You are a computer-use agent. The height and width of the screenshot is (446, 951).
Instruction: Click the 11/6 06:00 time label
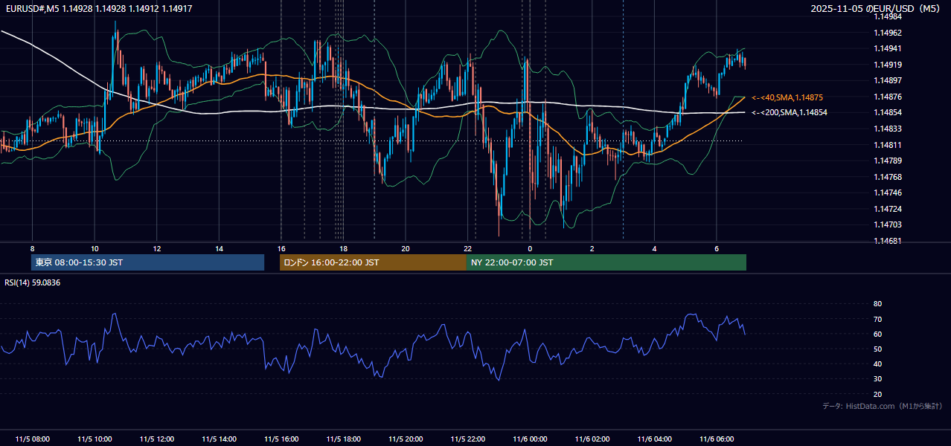pyautogui.click(x=717, y=439)
